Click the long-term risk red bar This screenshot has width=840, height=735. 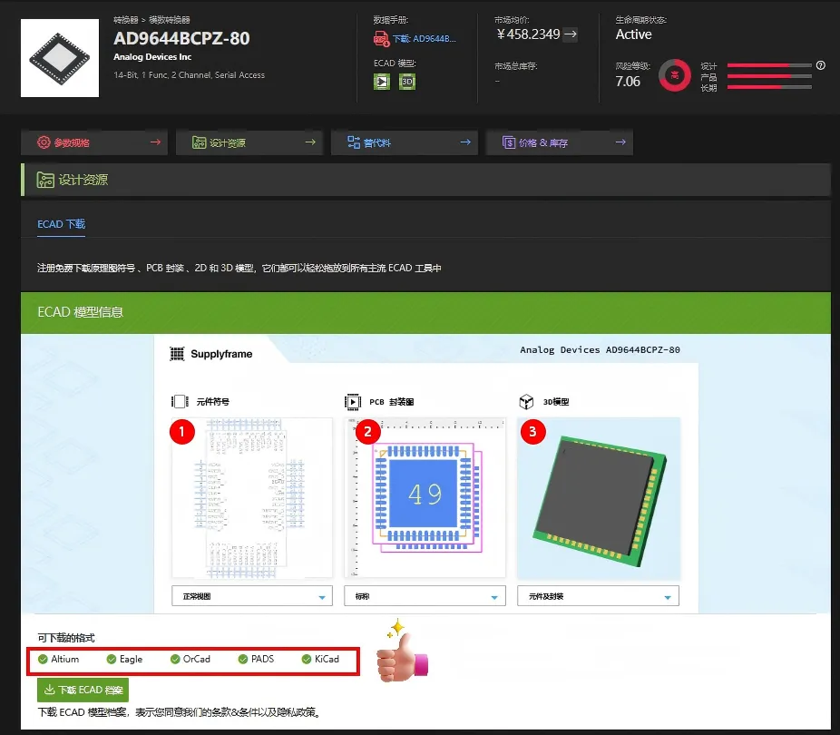pos(769,87)
